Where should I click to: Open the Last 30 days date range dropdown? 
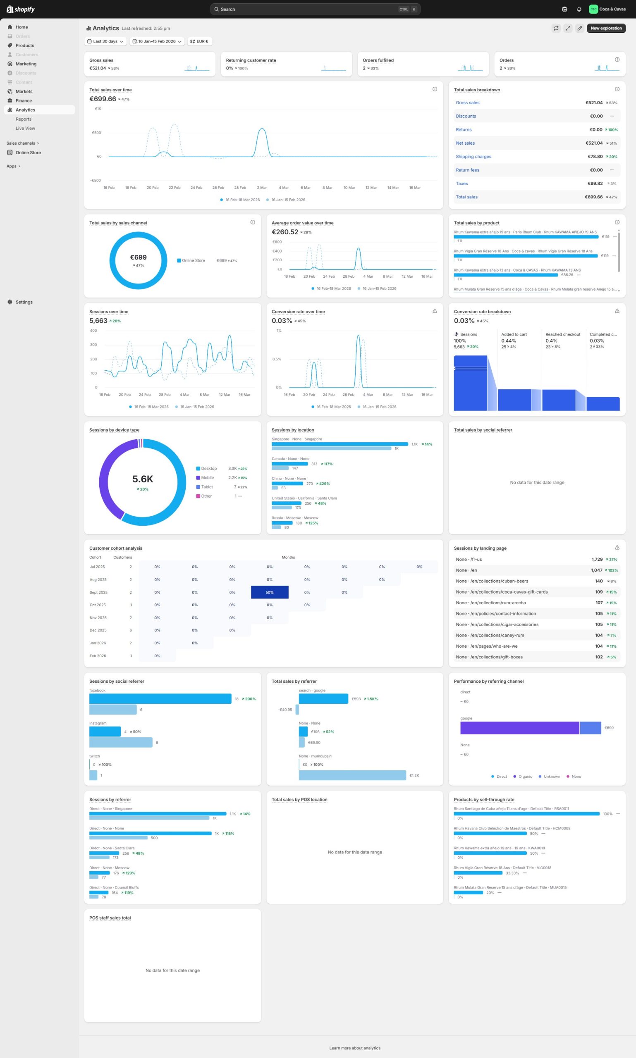[105, 42]
